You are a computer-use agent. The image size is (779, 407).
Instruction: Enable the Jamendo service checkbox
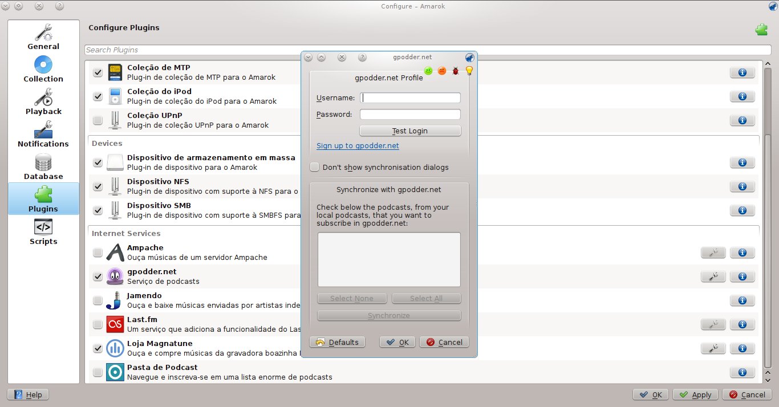pos(98,300)
